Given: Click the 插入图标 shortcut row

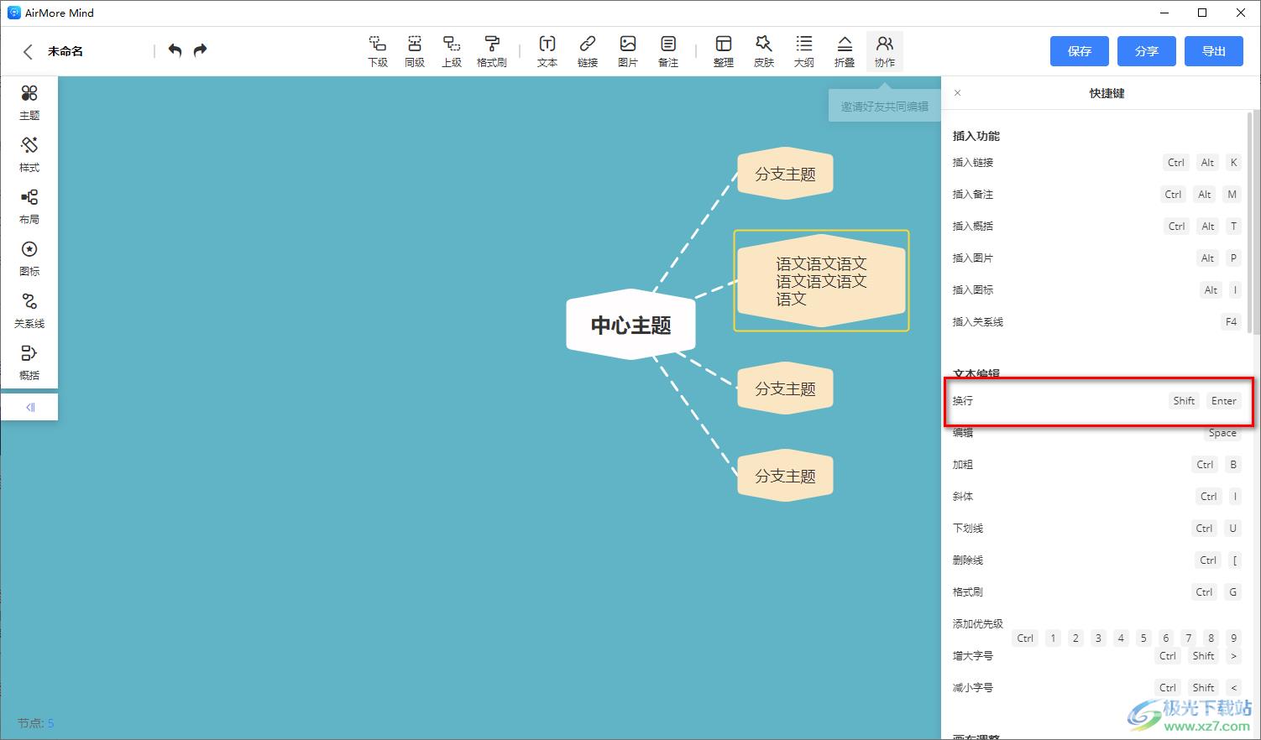Looking at the screenshot, I should pyautogui.click(x=1096, y=290).
